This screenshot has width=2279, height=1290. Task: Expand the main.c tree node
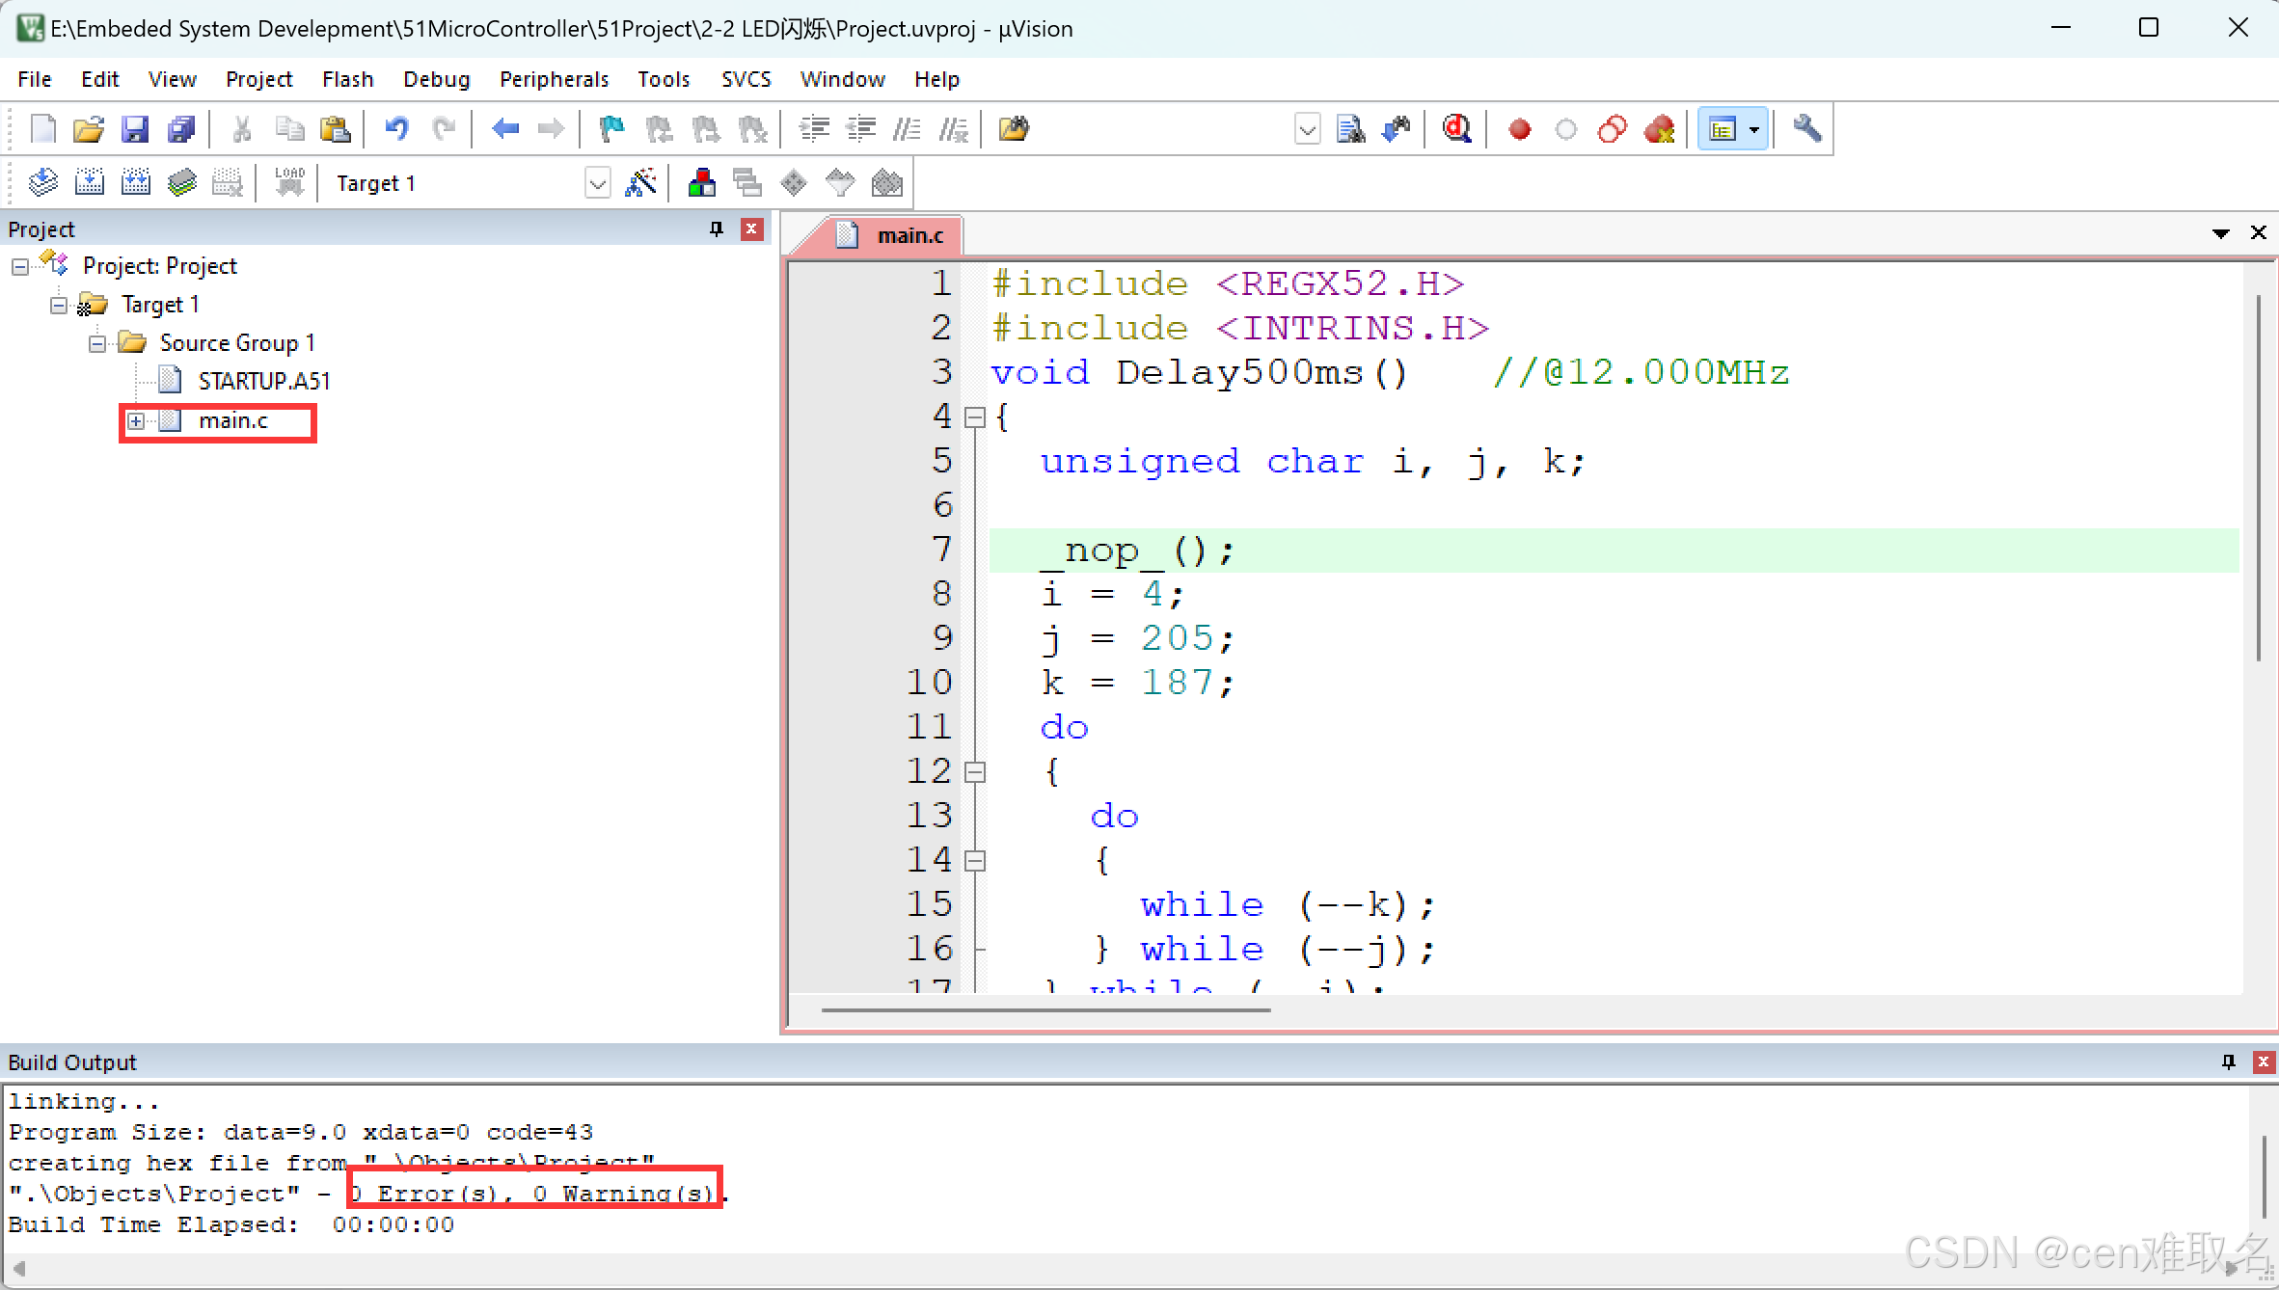point(136,421)
